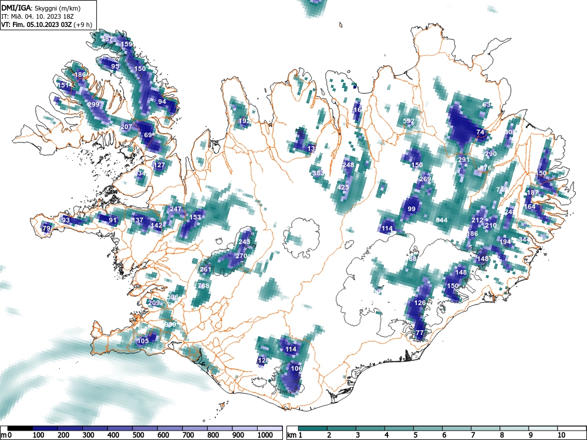This screenshot has width=587, height=440.
Task: Click the visibility value '291' on the map
Action: (464, 160)
